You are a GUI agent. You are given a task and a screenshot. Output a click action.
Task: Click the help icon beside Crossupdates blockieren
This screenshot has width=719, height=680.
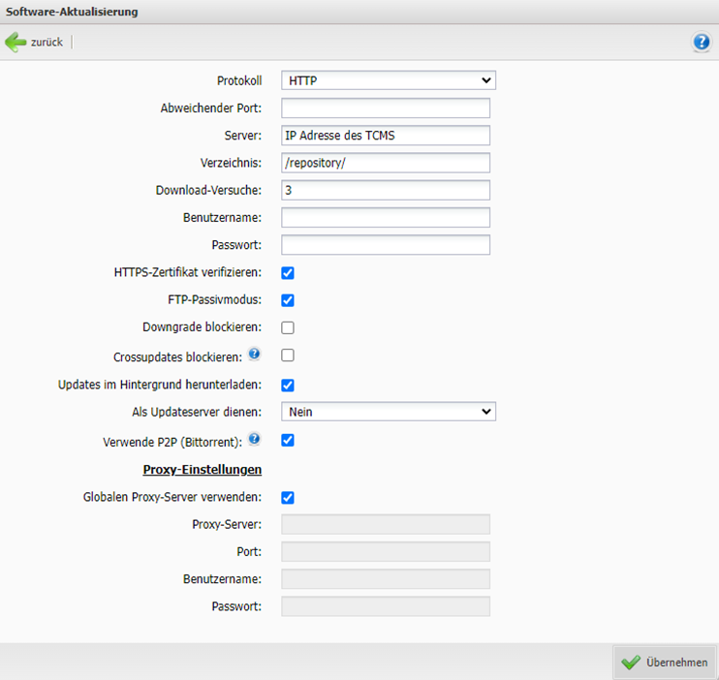pos(255,354)
